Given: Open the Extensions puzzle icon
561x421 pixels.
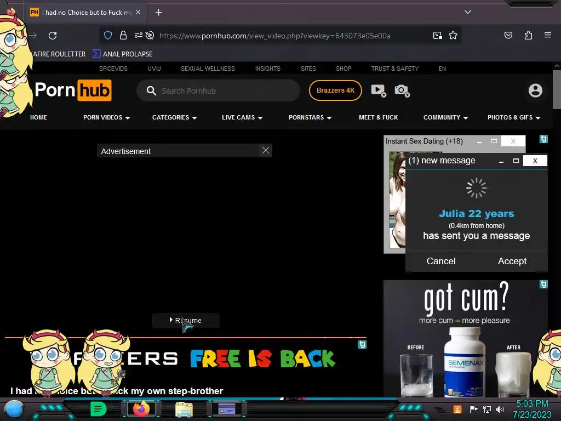Looking at the screenshot, I should tap(528, 35).
